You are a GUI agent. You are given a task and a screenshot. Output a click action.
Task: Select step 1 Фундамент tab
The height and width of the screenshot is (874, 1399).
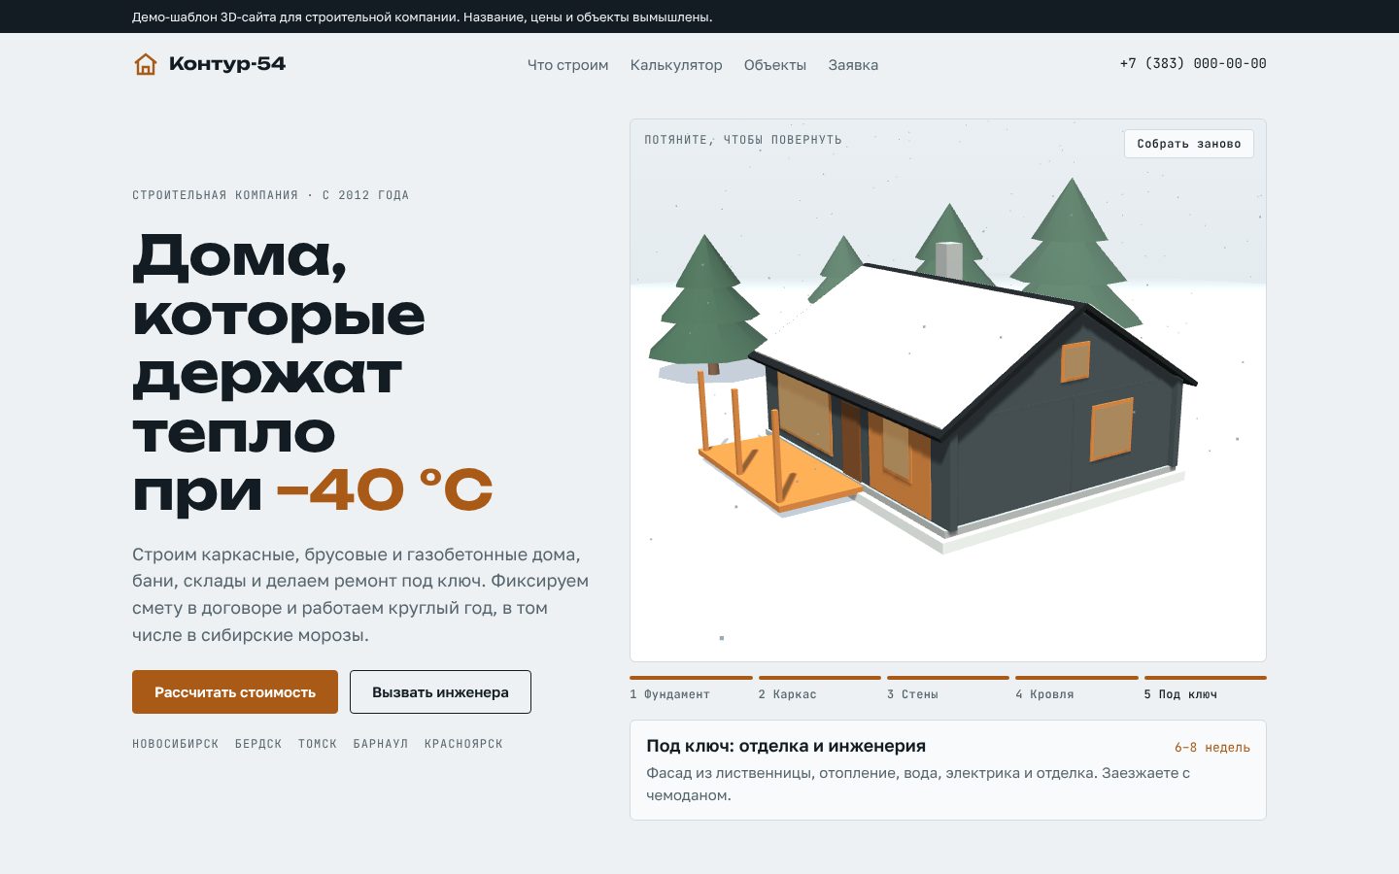point(691,688)
